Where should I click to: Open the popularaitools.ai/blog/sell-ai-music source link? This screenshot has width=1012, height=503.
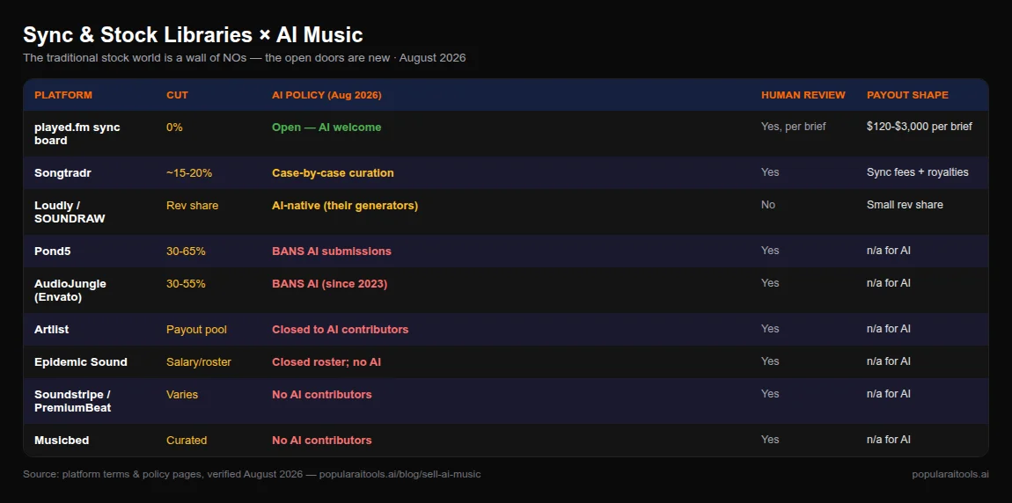coord(400,474)
